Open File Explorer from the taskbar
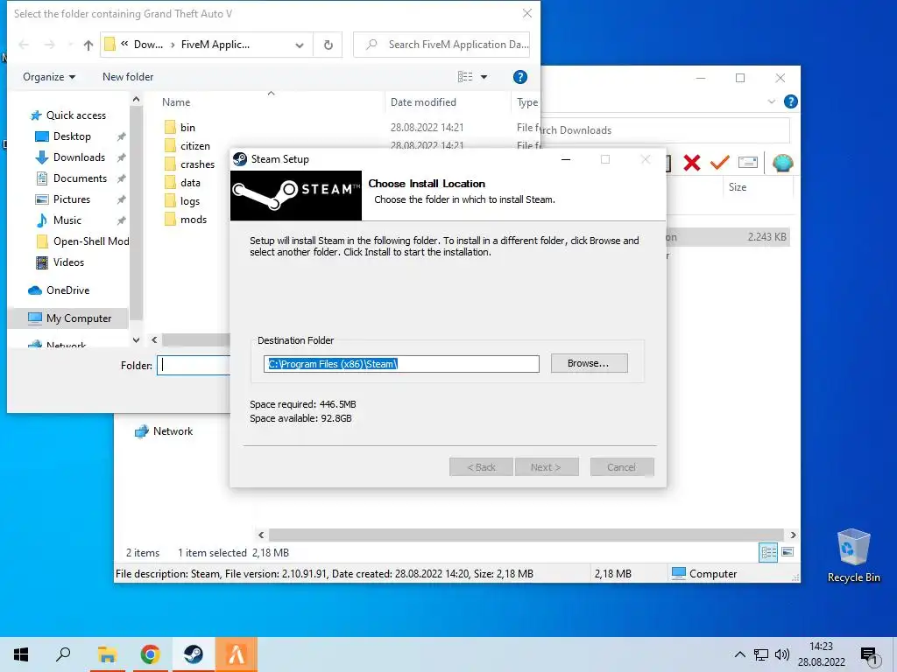Viewport: 897px width, 672px height. click(107, 654)
